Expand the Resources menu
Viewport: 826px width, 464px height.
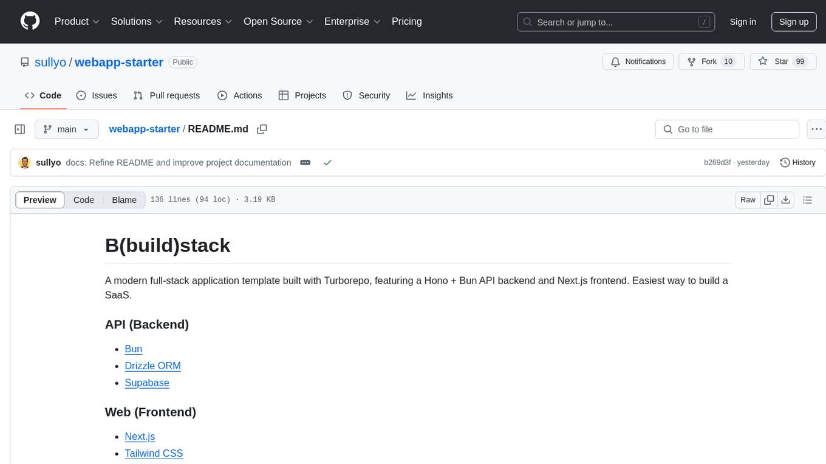coord(203,21)
